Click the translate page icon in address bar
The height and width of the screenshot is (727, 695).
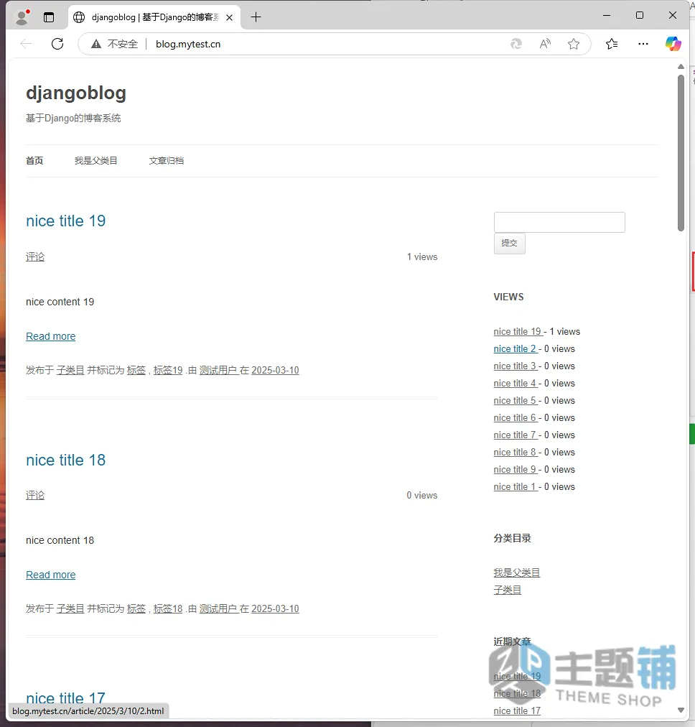(x=516, y=44)
